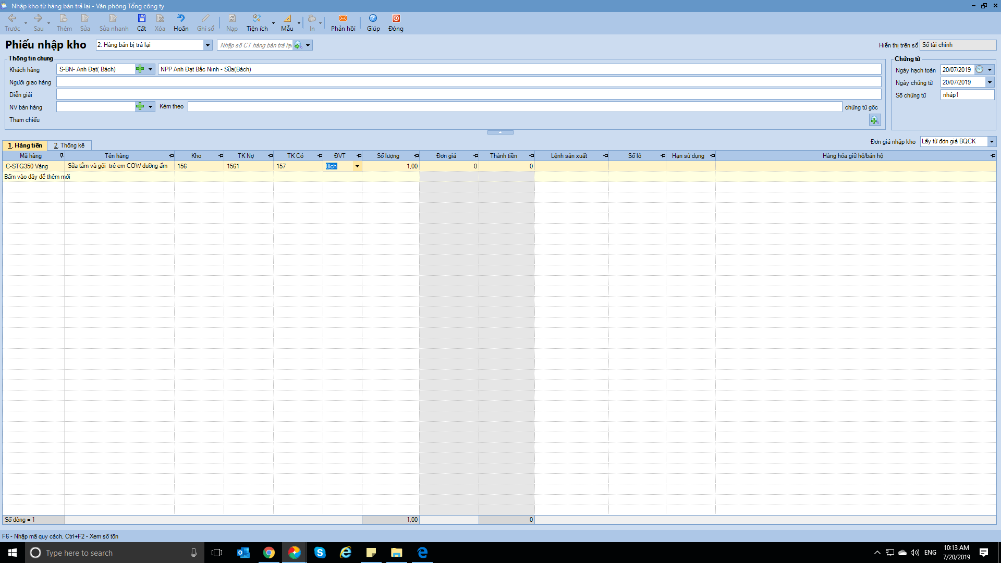The width and height of the screenshot is (1001, 563).
Task: Click add reference icon in Tham chiếu row
Action: pyautogui.click(x=874, y=120)
